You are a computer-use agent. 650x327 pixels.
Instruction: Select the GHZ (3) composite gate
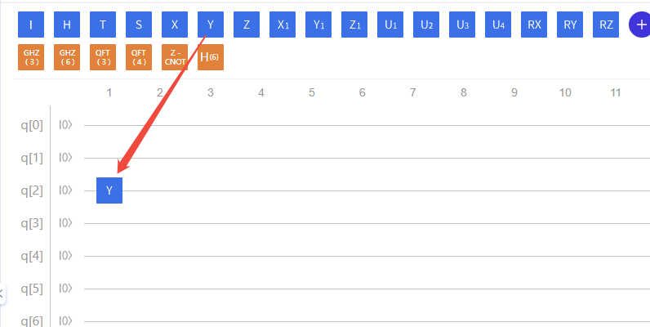point(31,57)
